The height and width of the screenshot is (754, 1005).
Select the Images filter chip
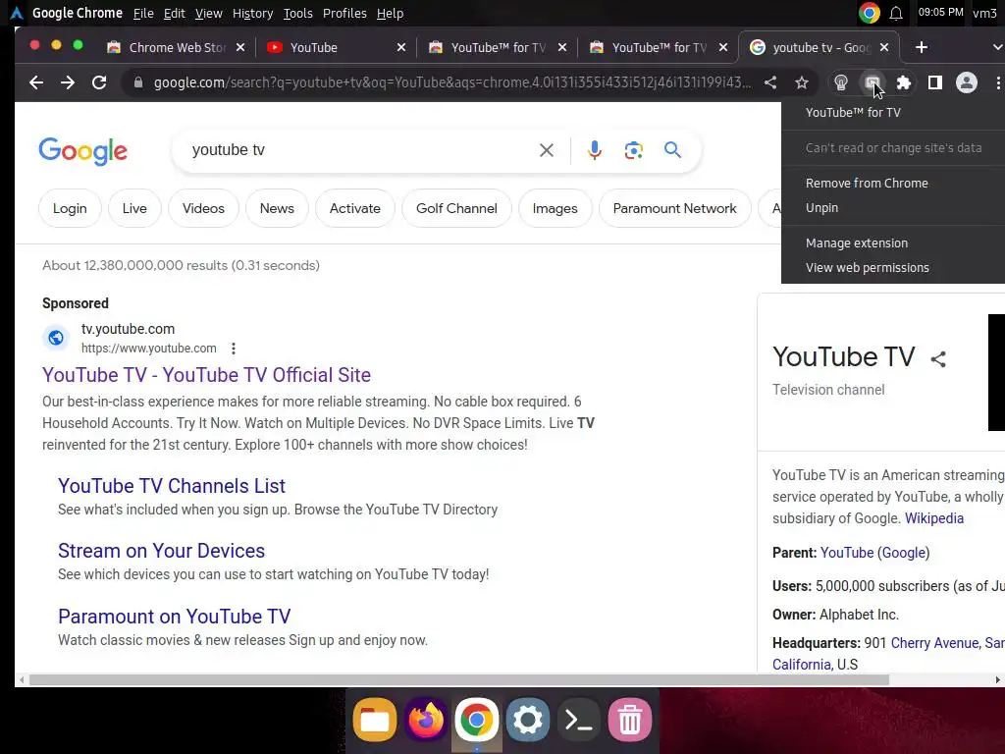[555, 208]
